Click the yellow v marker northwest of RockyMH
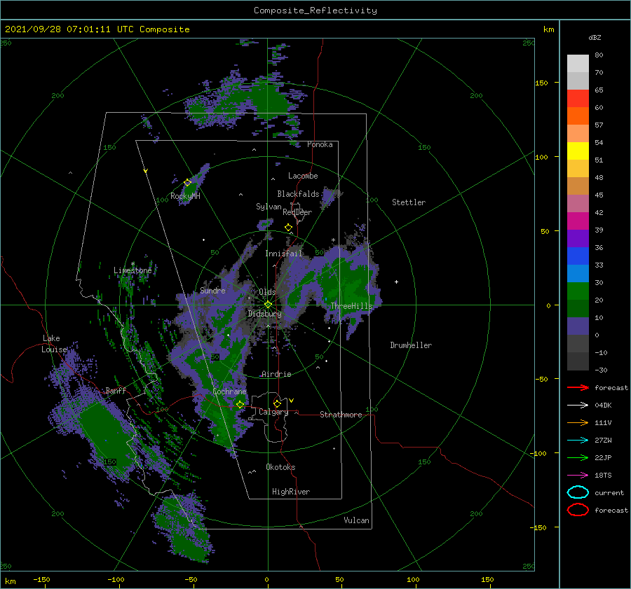The height and width of the screenshot is (589, 631). tap(146, 171)
